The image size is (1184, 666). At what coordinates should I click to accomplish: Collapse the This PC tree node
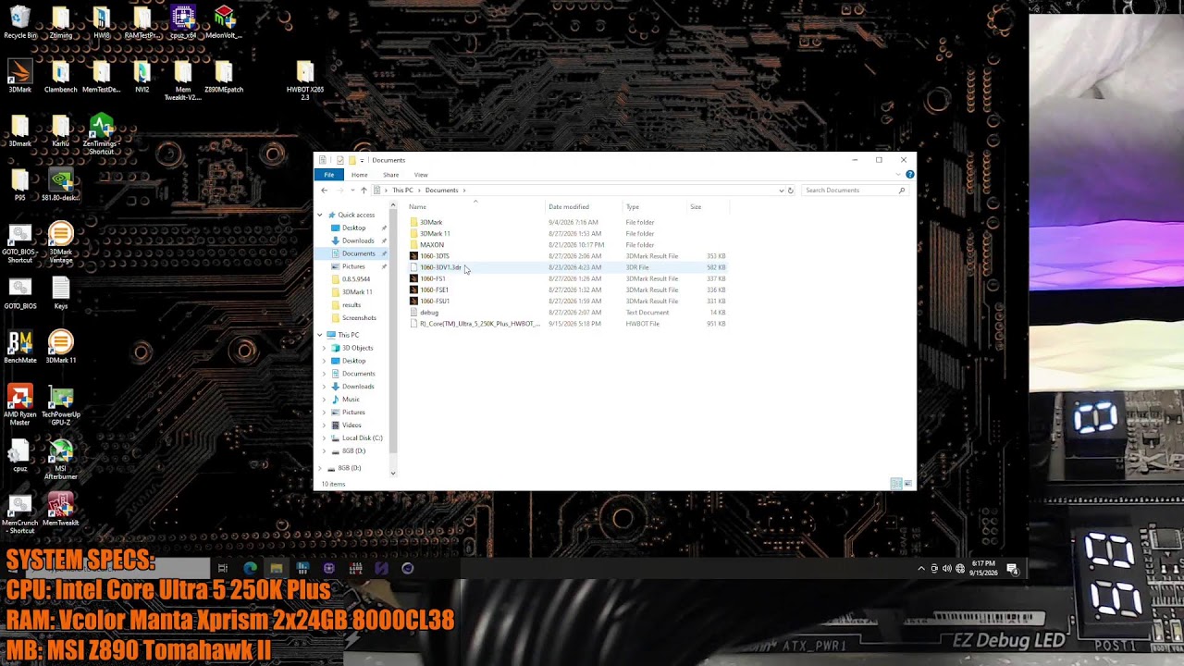pyautogui.click(x=320, y=335)
